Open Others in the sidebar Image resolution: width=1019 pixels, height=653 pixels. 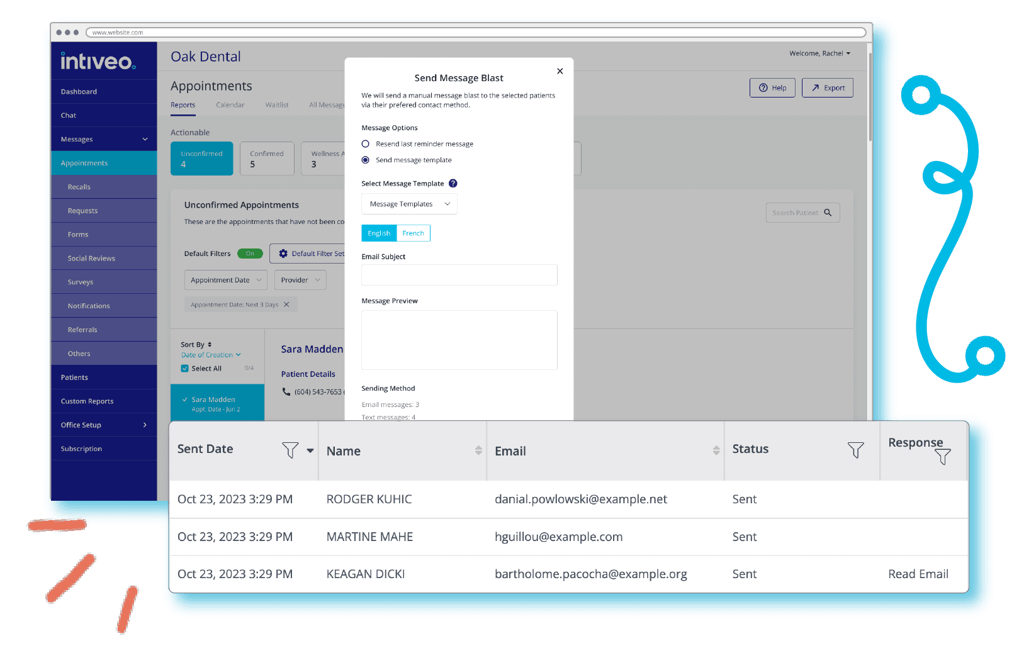[x=104, y=354]
